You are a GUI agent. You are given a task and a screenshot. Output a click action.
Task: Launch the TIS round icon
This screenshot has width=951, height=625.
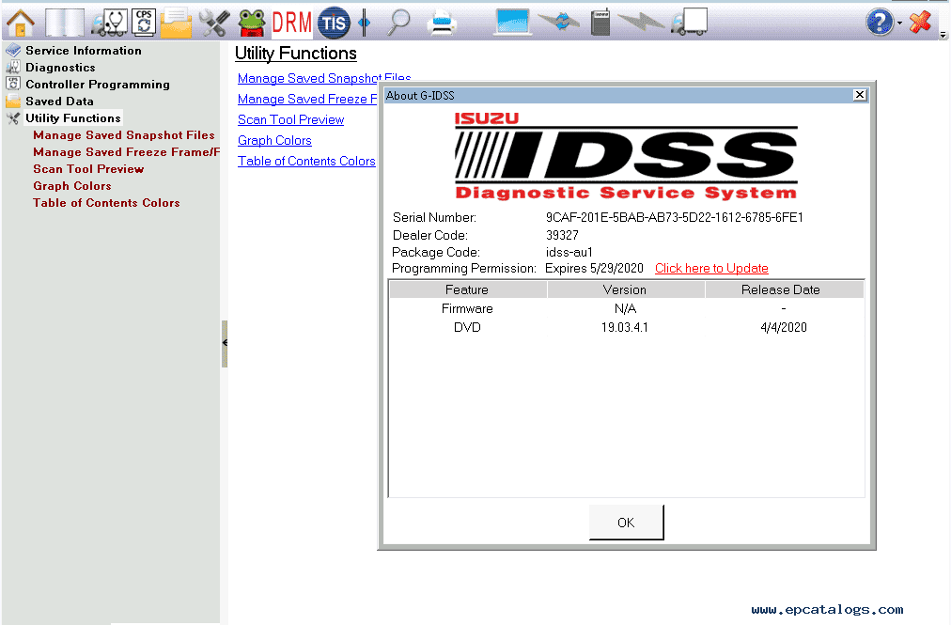click(x=334, y=23)
